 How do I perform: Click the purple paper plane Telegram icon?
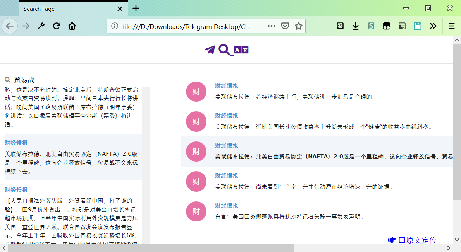(210, 50)
